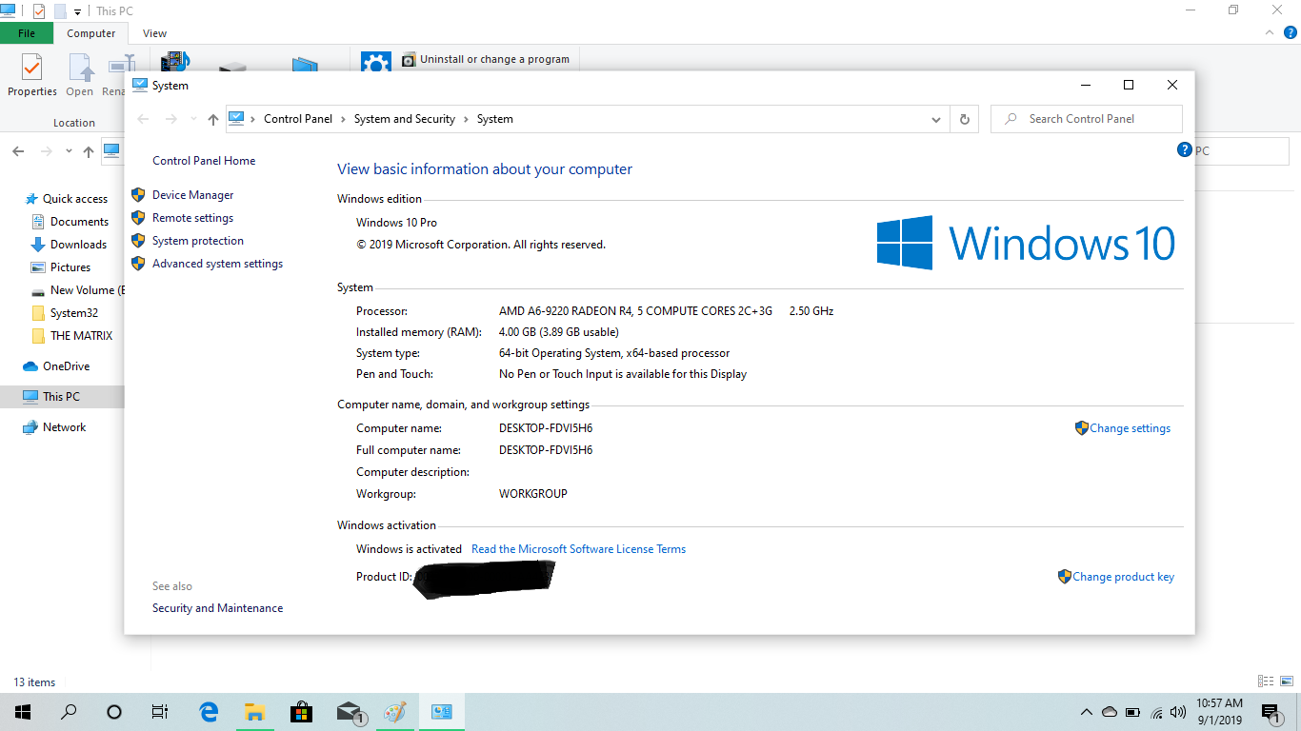
Task: Click Open button in This PC ribbon
Action: click(x=80, y=76)
